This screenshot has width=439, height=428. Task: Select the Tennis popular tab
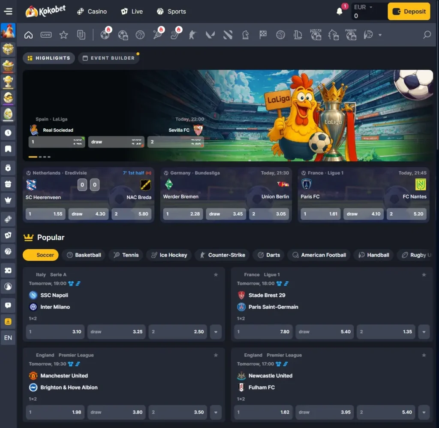126,255
